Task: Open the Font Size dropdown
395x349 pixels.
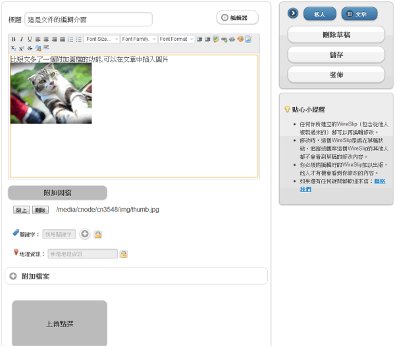Action: 101,39
